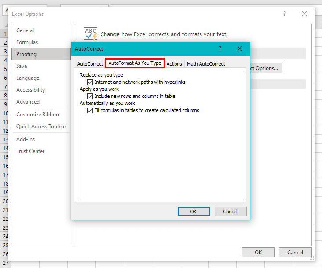Open Formulas options category
This screenshot has height=268, width=322.
point(41,42)
